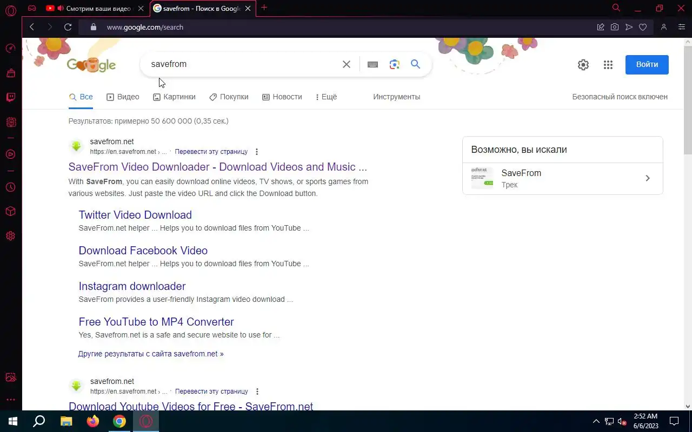Open SaveFrom Video Downloader result
Viewport: 692px width, 432px height.
point(218,167)
